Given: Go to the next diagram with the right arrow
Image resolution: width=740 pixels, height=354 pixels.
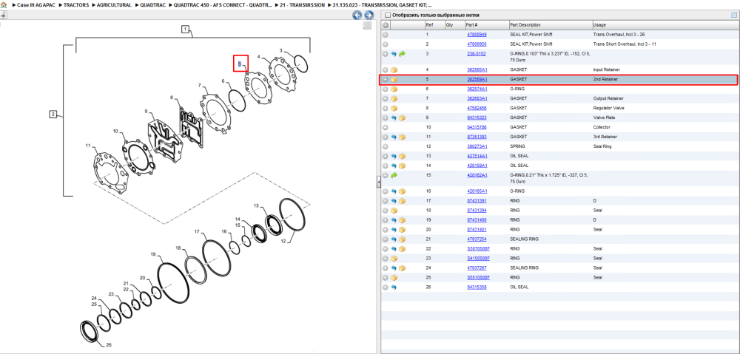Looking at the screenshot, I should (x=369, y=15).
